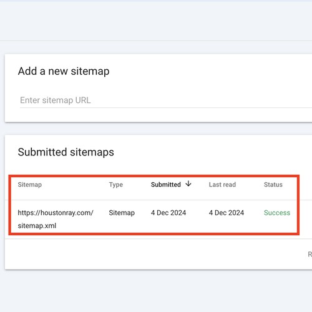Image resolution: width=312 pixels, height=312 pixels.
Task: Click the cut-off Rows per page label
Action: click(310, 254)
